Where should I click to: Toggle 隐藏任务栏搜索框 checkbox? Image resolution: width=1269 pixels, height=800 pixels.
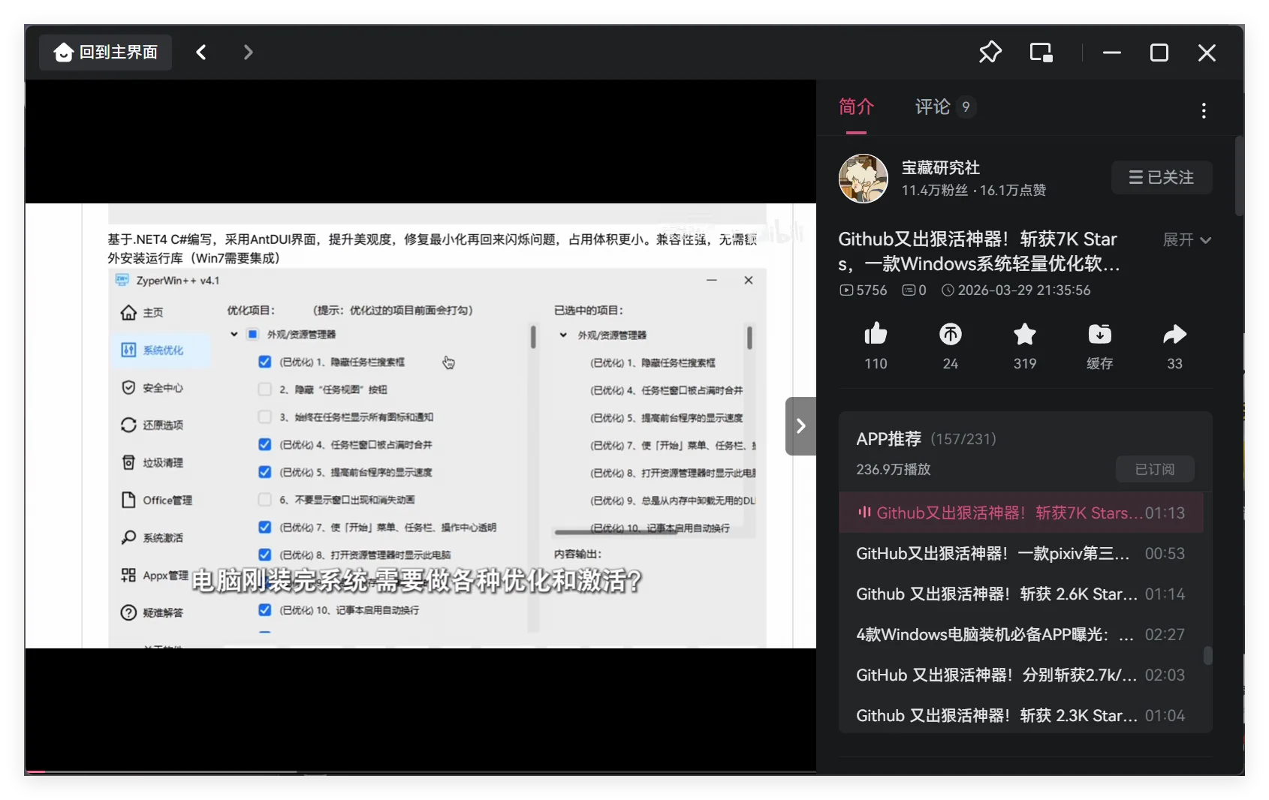tap(264, 362)
